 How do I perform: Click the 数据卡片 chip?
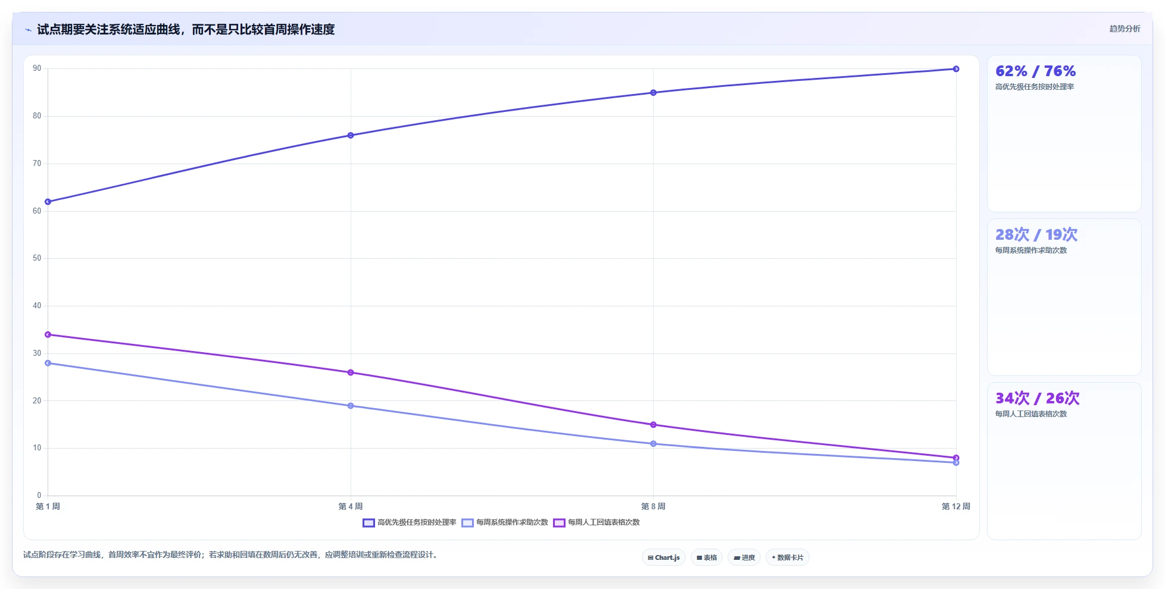coord(788,557)
